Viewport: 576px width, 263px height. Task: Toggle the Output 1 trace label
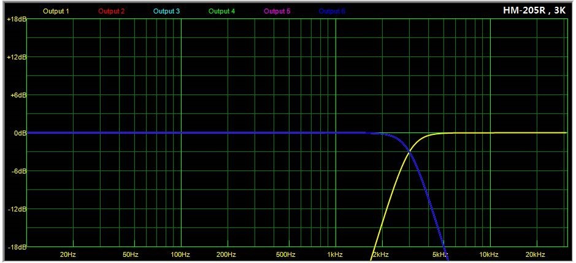click(56, 11)
